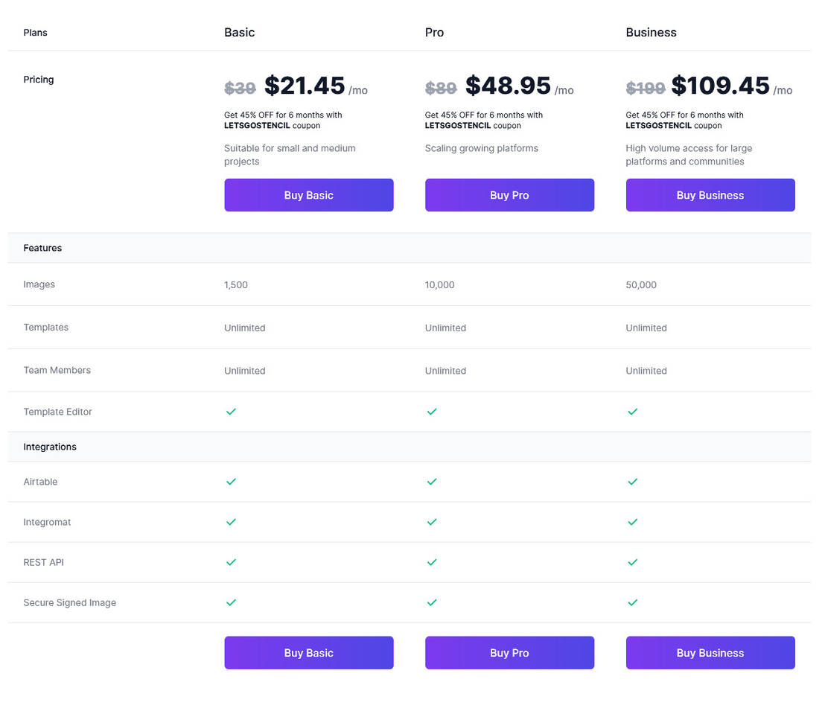Click the Template Editor checkmark under Basic
The height and width of the screenshot is (717, 825).
click(x=231, y=411)
